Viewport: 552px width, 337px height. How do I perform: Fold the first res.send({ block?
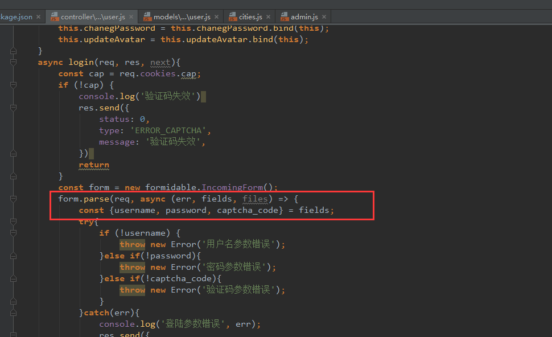click(x=14, y=108)
